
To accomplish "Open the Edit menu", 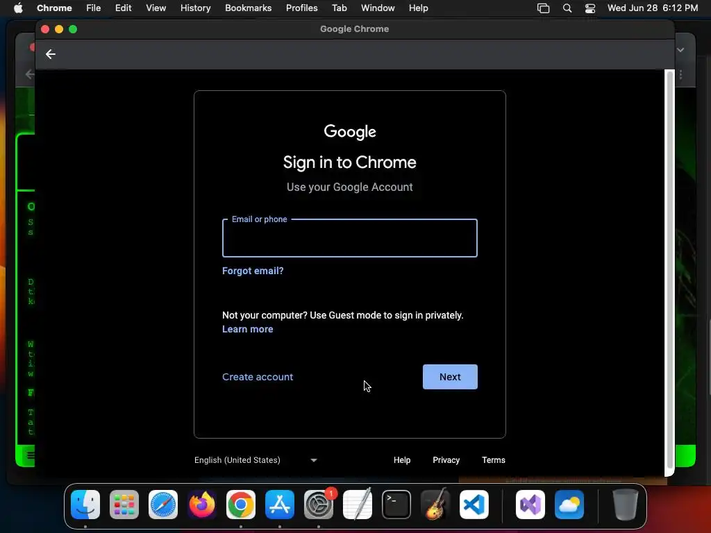I will pyautogui.click(x=124, y=8).
